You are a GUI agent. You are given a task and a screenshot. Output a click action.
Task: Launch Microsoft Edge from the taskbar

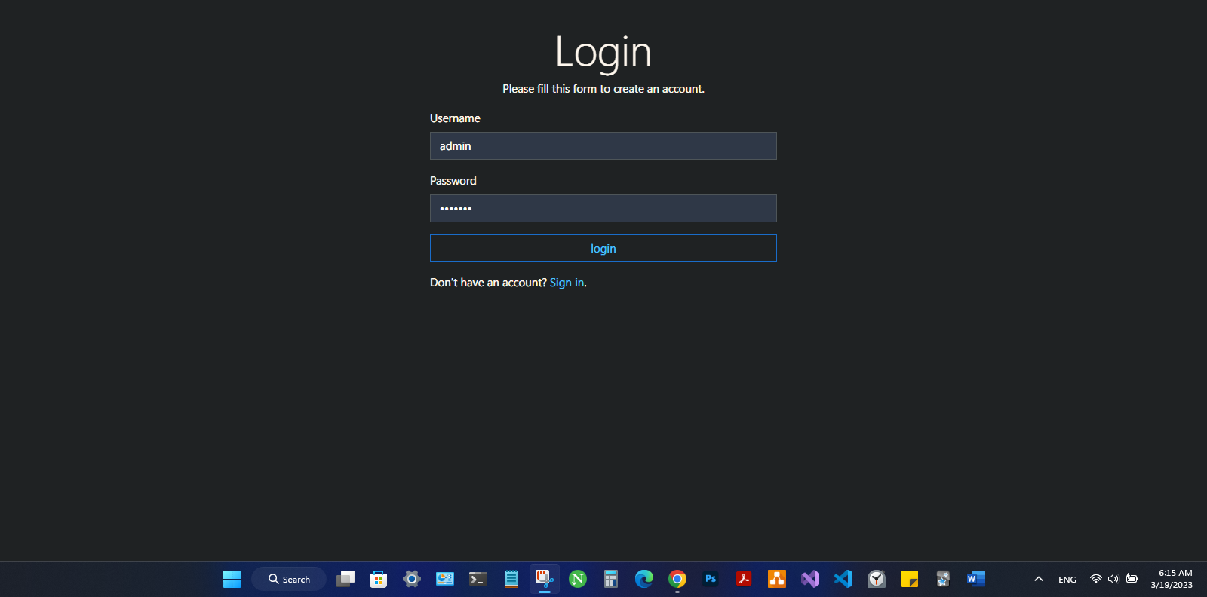tap(644, 579)
